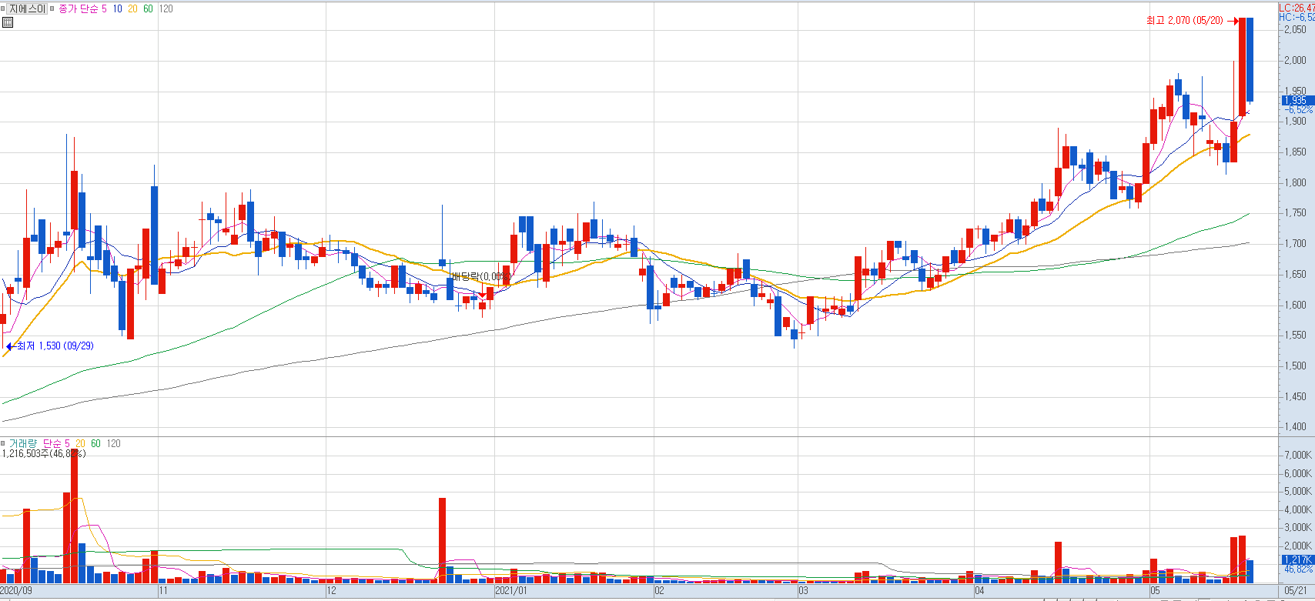Image resolution: width=1315 pixels, height=601 pixels.
Task: Toggle the small square before 거래량
Action: [3, 443]
